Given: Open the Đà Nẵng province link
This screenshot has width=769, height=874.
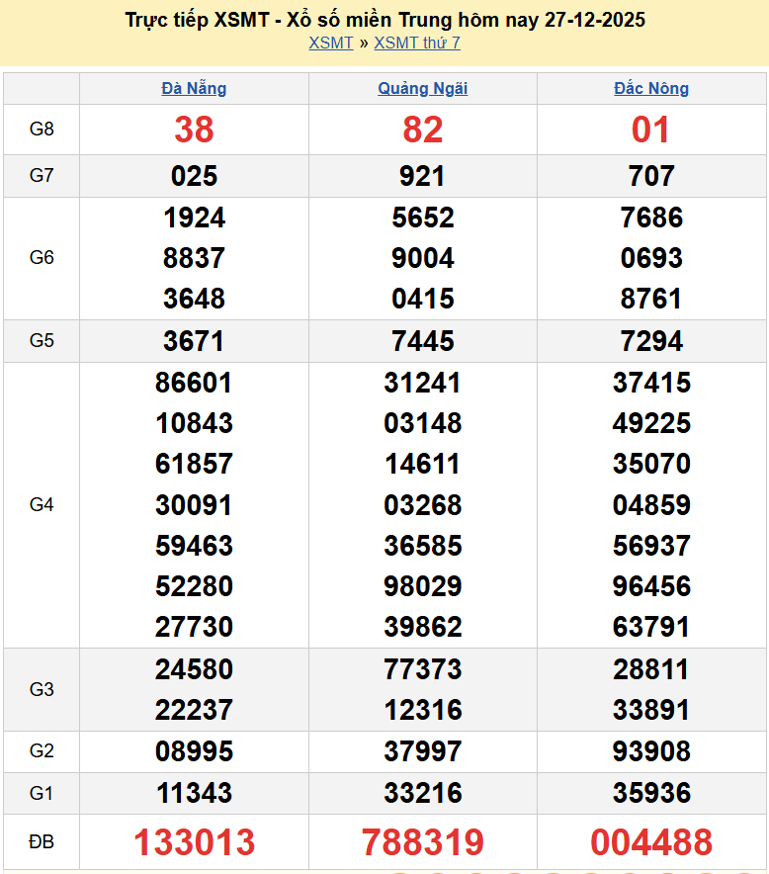Looking at the screenshot, I should point(194,88).
